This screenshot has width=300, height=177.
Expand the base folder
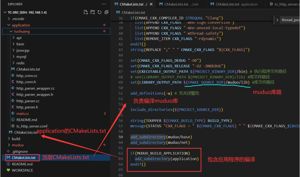13,44
